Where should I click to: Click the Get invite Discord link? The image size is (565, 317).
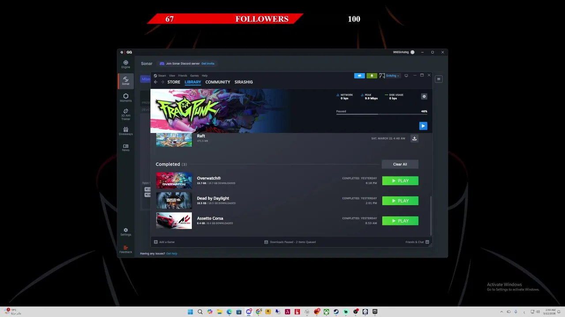208,63
